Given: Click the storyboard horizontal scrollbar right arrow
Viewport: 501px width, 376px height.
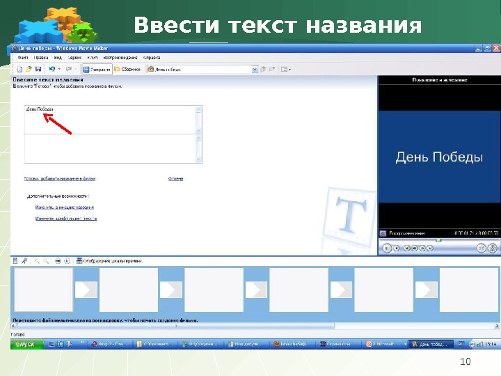Looking at the screenshot, I should [x=497, y=326].
